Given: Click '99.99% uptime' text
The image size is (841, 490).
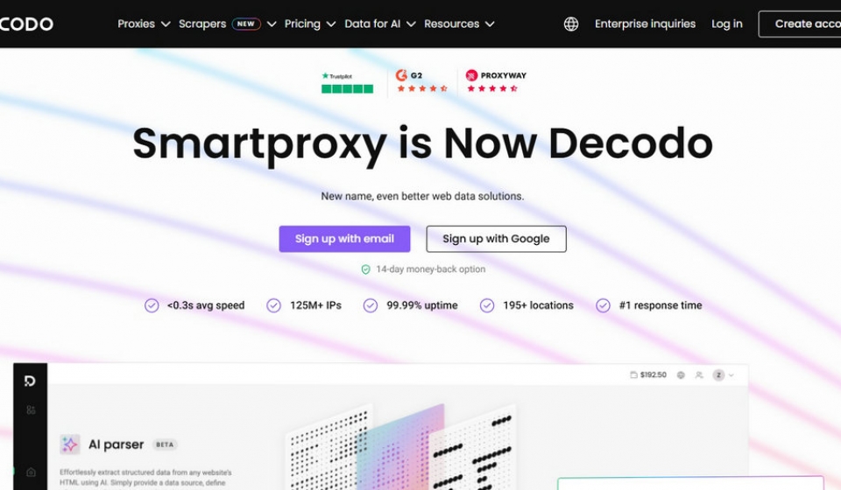Looking at the screenshot, I should click(422, 305).
